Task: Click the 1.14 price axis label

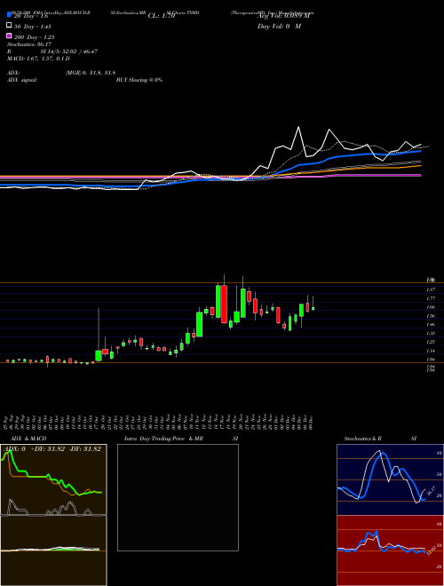Action: point(431,351)
